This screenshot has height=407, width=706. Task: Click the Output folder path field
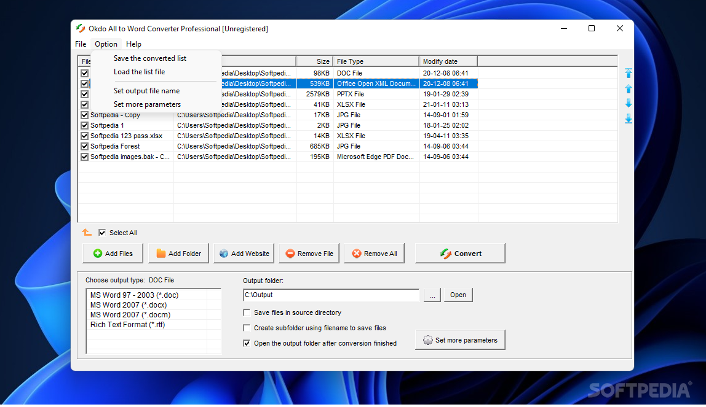coord(331,295)
